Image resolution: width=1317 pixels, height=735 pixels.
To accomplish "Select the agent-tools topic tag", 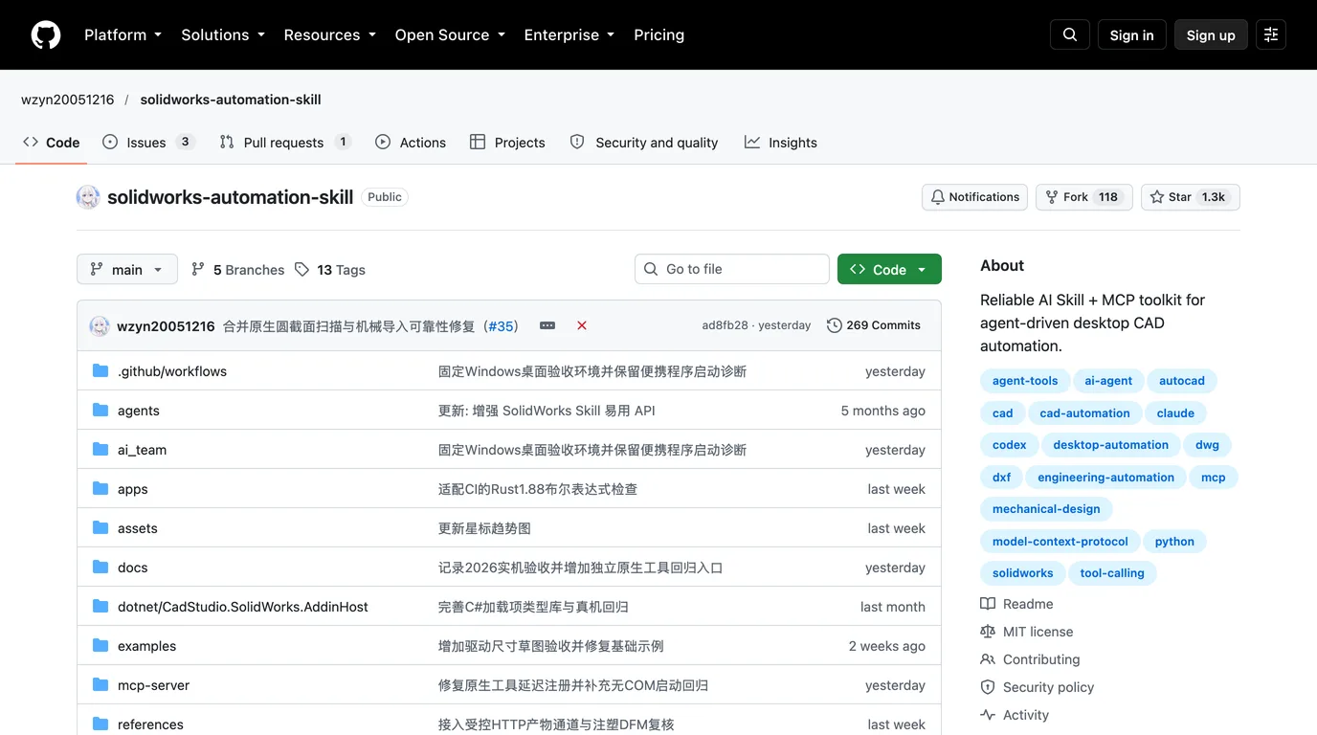I will coord(1025,381).
